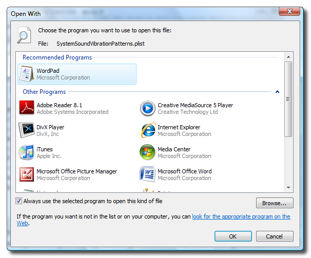Pick the Media Center icon
The width and height of the screenshot is (311, 258).
(147, 152)
